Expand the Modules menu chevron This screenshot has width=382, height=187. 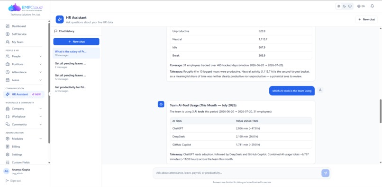point(40,139)
